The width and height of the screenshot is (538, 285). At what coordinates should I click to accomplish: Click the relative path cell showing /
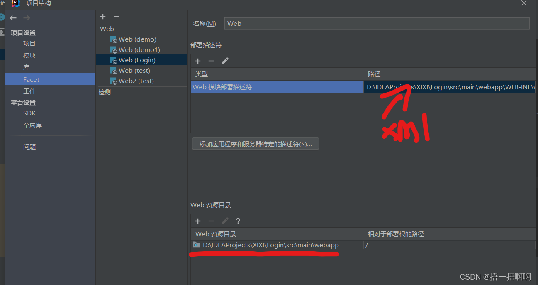pos(450,245)
